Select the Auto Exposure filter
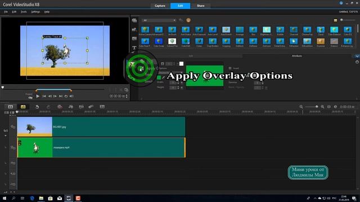This screenshot has width=360, height=202. point(199,30)
